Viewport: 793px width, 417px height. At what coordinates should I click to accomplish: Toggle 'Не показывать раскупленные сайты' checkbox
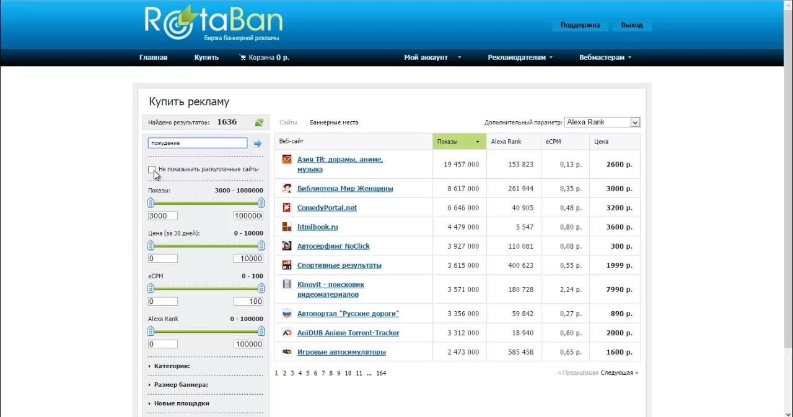[152, 170]
